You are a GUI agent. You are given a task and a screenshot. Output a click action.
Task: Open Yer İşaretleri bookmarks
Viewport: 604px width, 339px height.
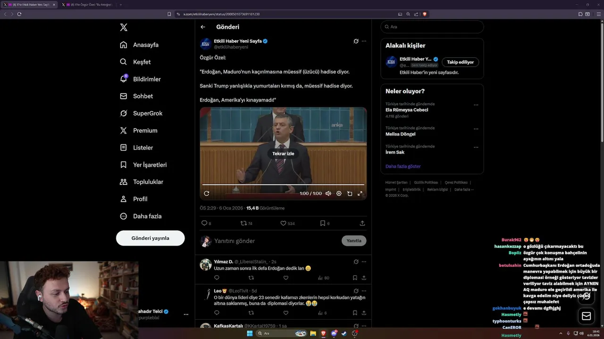(143, 165)
